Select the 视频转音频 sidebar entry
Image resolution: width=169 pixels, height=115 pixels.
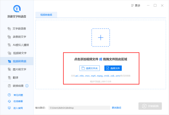click(17, 61)
